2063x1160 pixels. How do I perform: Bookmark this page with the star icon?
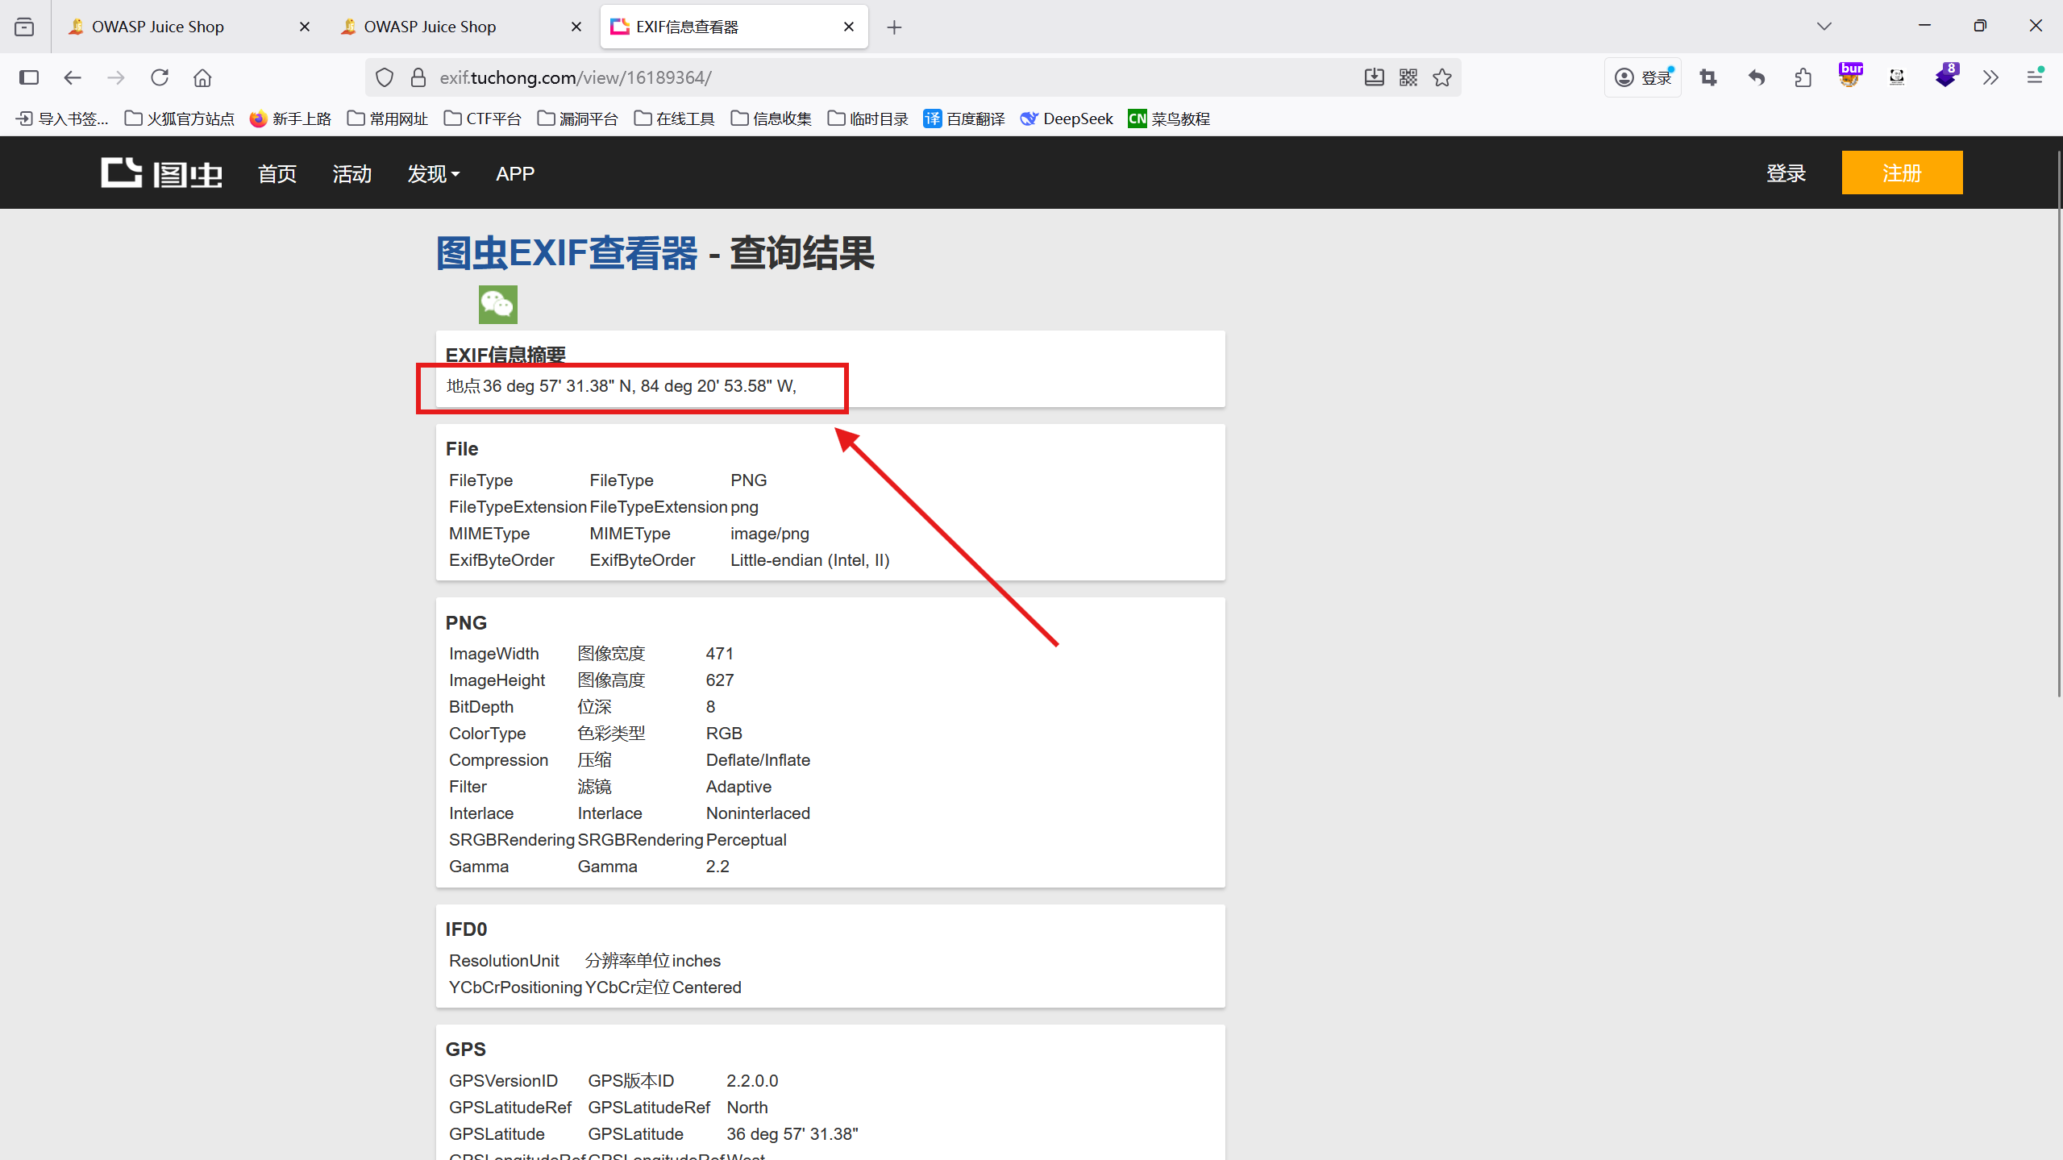pyautogui.click(x=1442, y=77)
